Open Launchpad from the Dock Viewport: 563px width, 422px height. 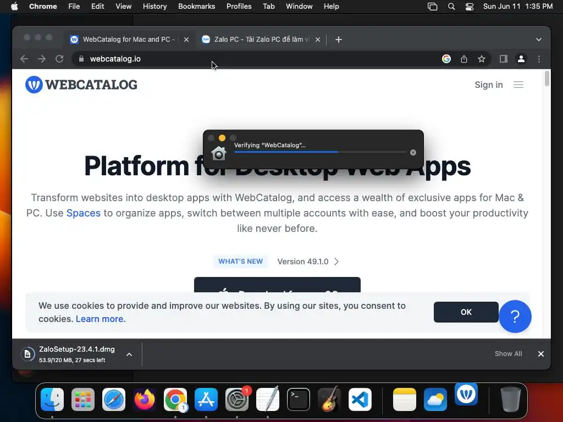[83, 399]
